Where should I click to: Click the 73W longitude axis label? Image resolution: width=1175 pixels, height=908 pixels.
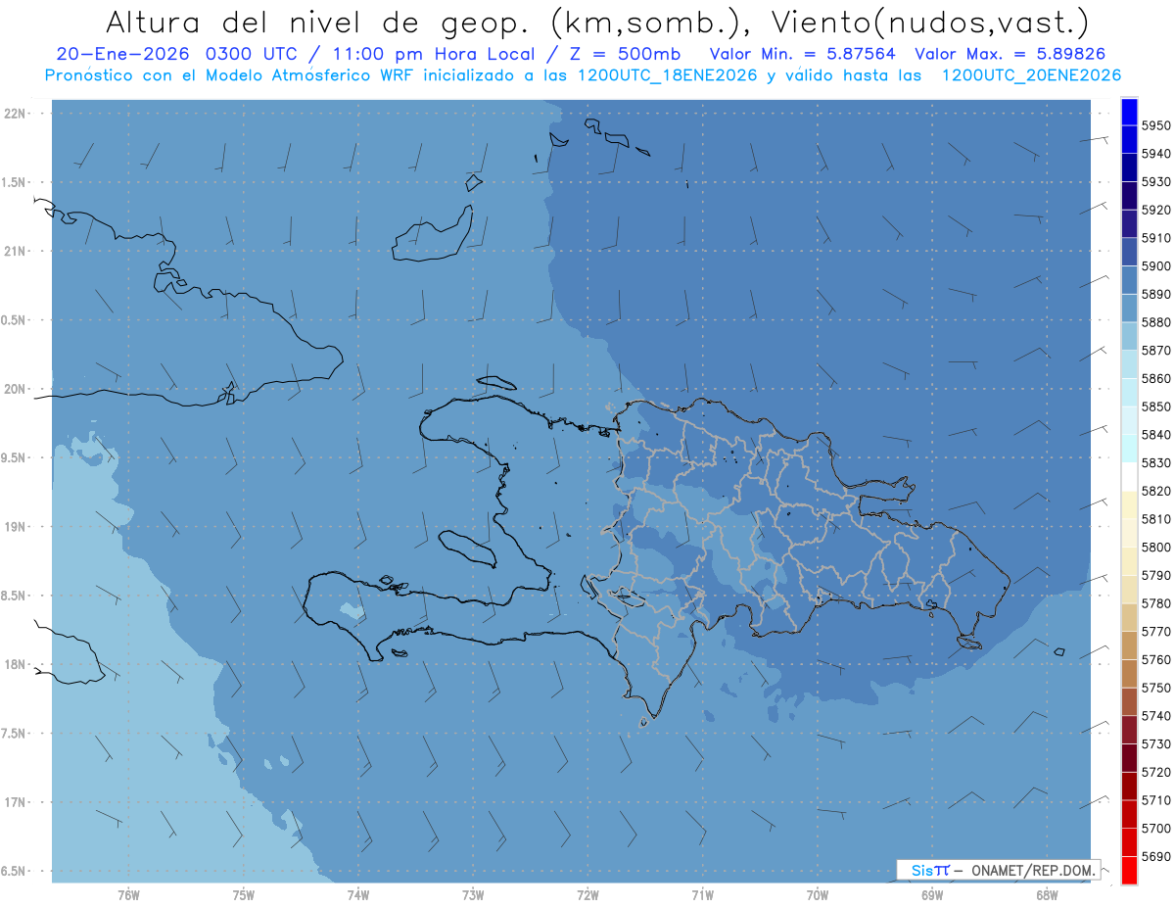(x=473, y=895)
